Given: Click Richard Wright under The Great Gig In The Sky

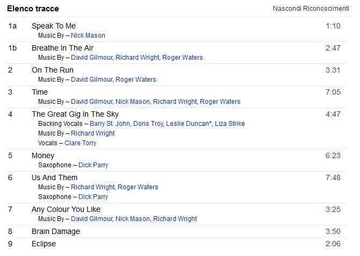Looking at the screenshot, I should (x=93, y=133).
